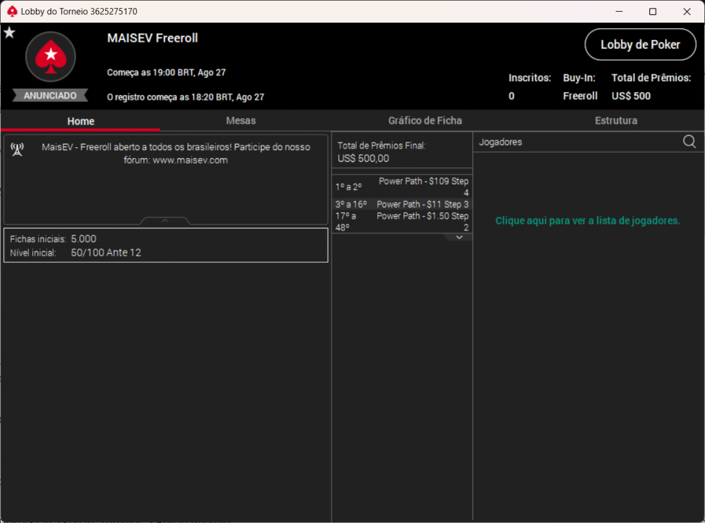This screenshot has height=523, width=705.
Task: Select the 3º a 16º prize row
Action: [x=402, y=204]
